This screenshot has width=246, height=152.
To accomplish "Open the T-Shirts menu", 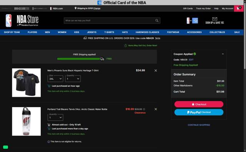I will point(109,32).
